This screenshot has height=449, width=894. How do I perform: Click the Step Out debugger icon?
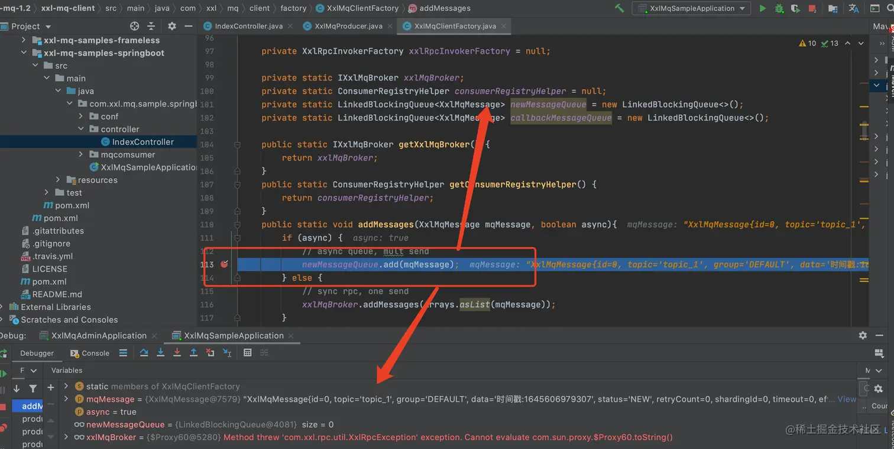pyautogui.click(x=193, y=353)
